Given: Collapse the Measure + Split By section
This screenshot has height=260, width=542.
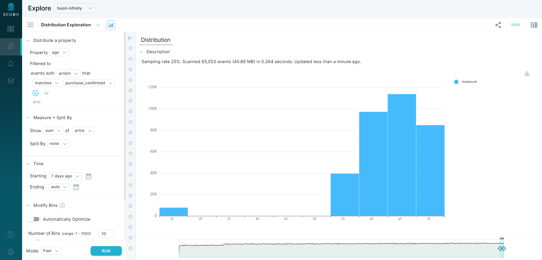Looking at the screenshot, I should coord(28,118).
